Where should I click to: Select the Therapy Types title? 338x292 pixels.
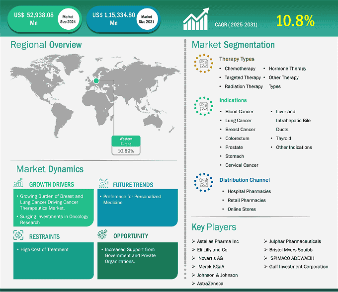pyautogui.click(x=237, y=59)
